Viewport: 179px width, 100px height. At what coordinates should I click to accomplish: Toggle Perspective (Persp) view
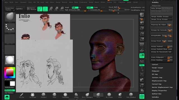point(142,44)
